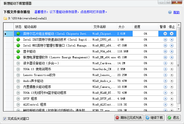Click the scrollbar down arrow of the list

click(x=179, y=109)
